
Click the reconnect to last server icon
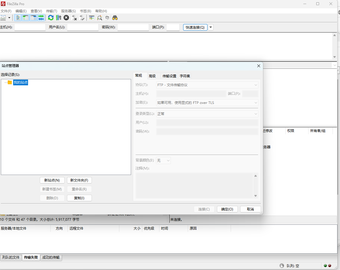tap(82, 18)
